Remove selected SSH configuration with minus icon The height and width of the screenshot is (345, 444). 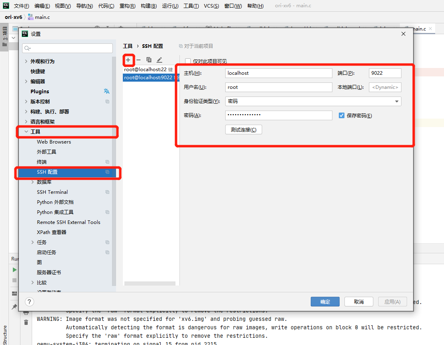coord(138,60)
